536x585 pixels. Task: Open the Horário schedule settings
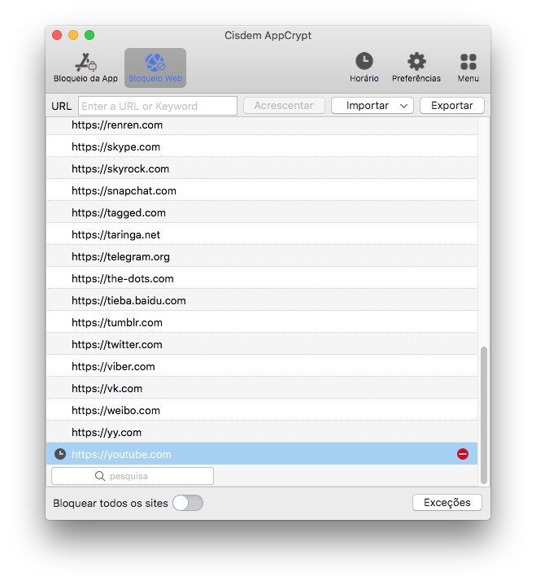[x=364, y=68]
